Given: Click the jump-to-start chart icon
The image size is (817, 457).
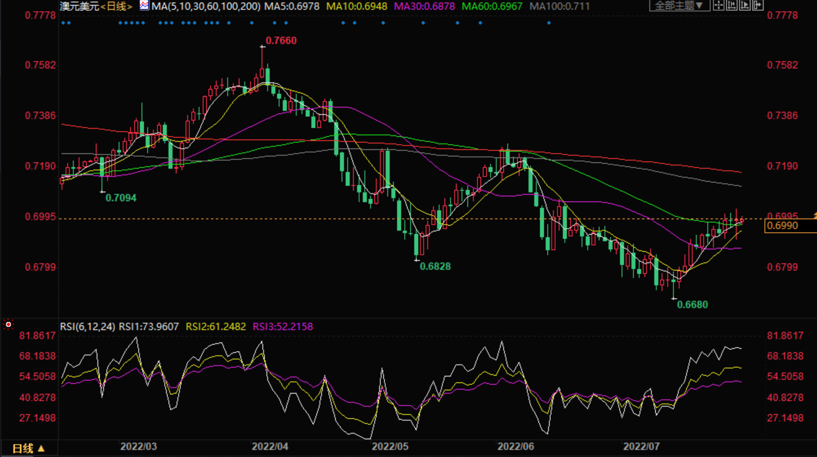Looking at the screenshot, I should coord(732,5).
